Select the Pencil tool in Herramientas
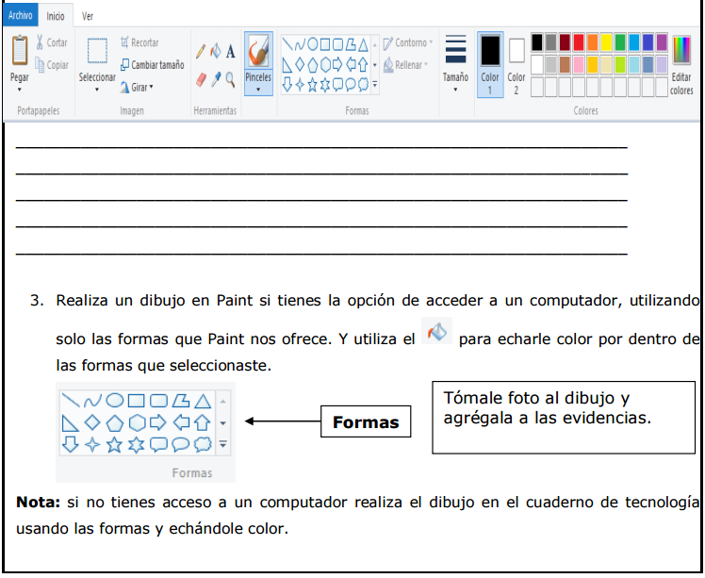705x578 pixels. pos(200,52)
